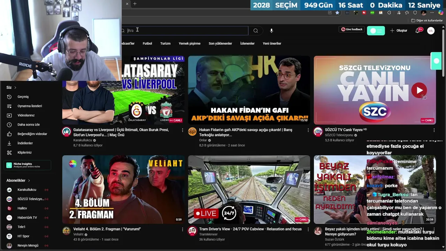Open options menu for Veliaht fragman video
446x251 pixels.
pyautogui.click(x=182, y=229)
